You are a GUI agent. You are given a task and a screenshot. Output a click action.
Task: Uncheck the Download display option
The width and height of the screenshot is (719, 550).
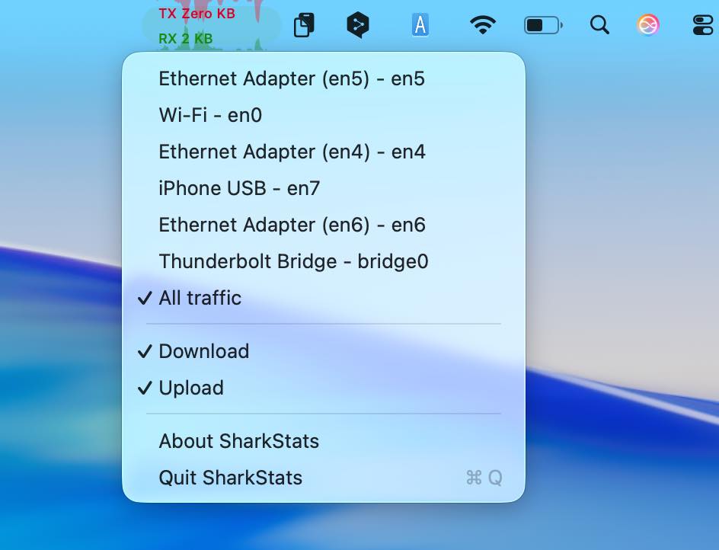[x=323, y=351]
